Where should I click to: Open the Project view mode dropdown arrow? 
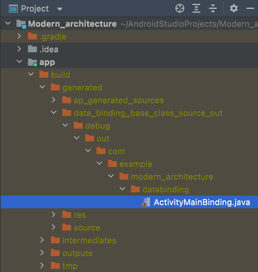[x=60, y=9]
